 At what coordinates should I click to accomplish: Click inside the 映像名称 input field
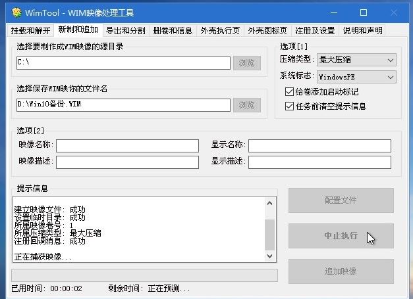(x=127, y=145)
